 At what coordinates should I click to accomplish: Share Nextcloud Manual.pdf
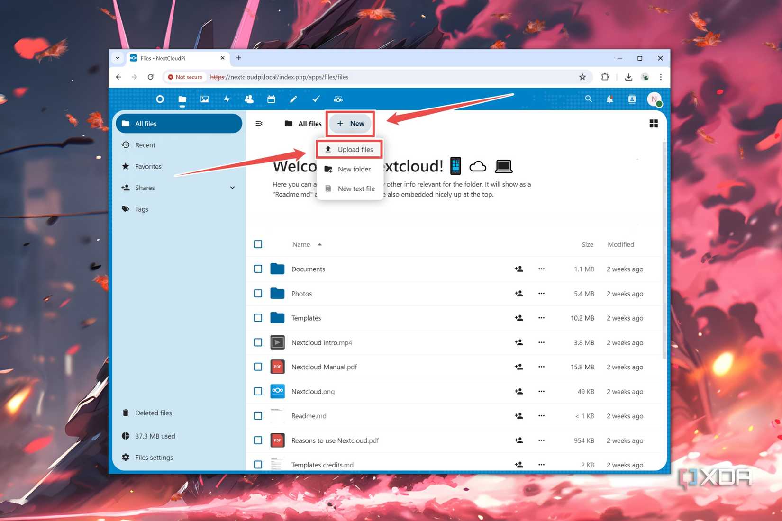click(x=519, y=367)
